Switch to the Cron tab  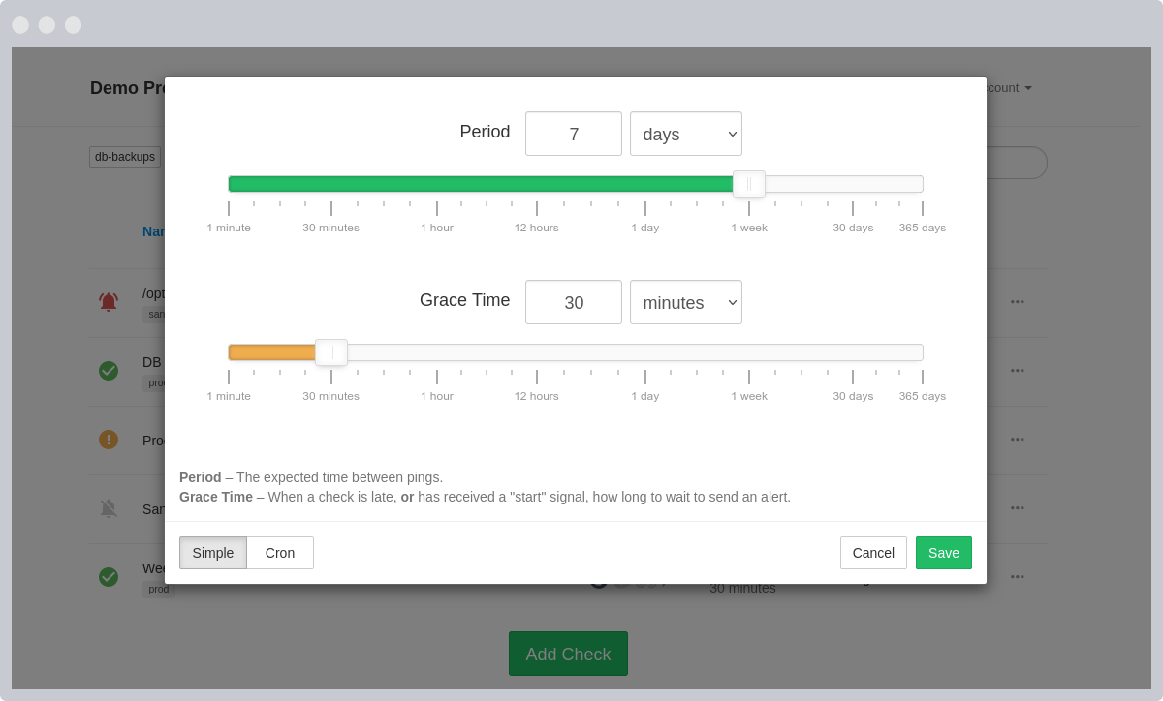(x=280, y=553)
